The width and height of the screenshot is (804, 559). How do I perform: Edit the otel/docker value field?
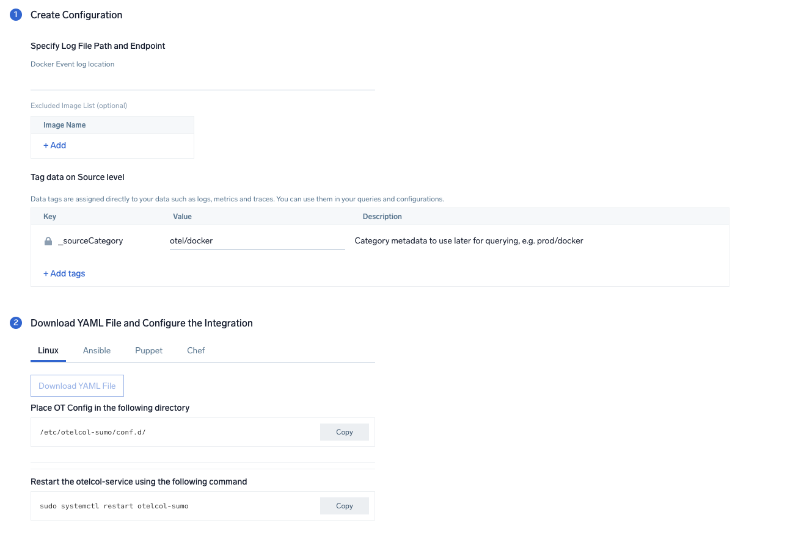(x=257, y=240)
